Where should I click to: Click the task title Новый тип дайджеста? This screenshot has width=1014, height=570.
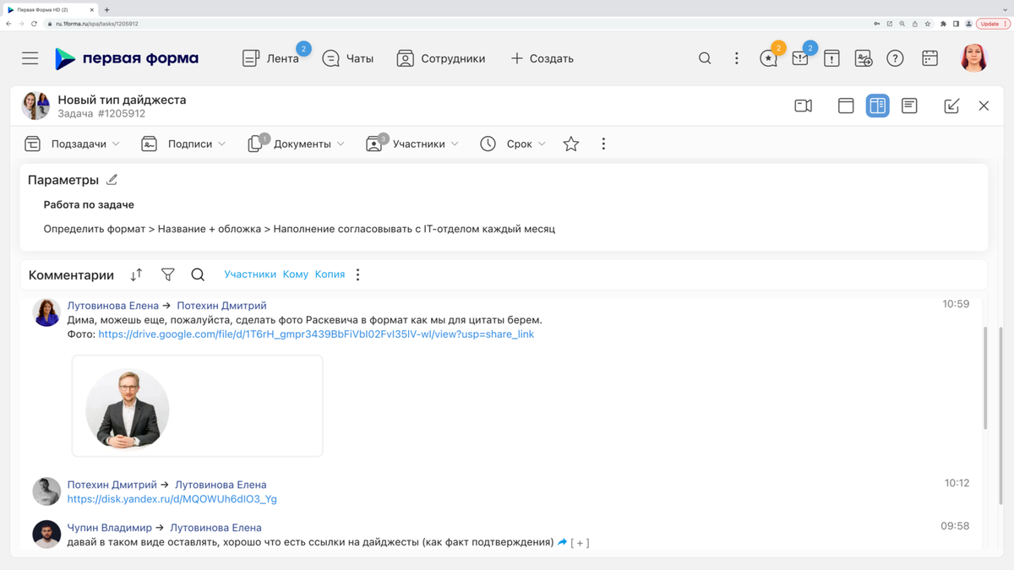tap(122, 100)
